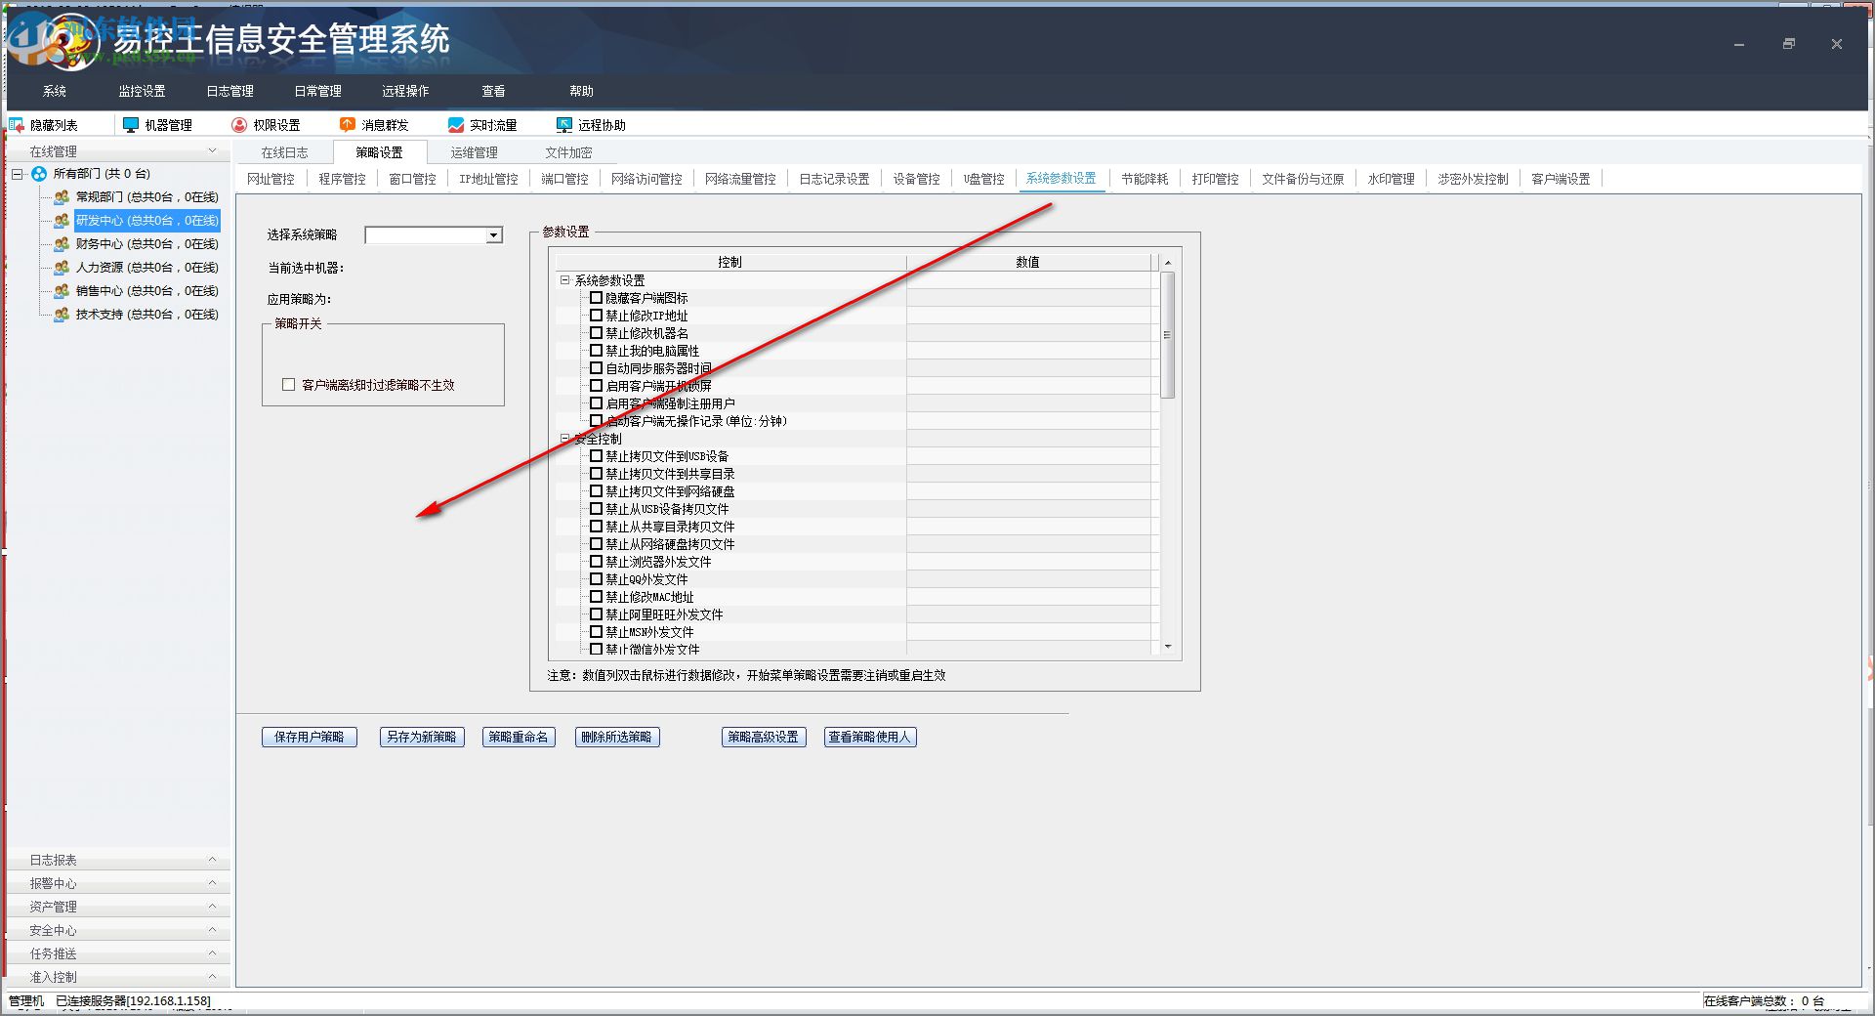Click the parameter list vertical scrollbar thumb
The image size is (1875, 1016).
[x=1168, y=335]
